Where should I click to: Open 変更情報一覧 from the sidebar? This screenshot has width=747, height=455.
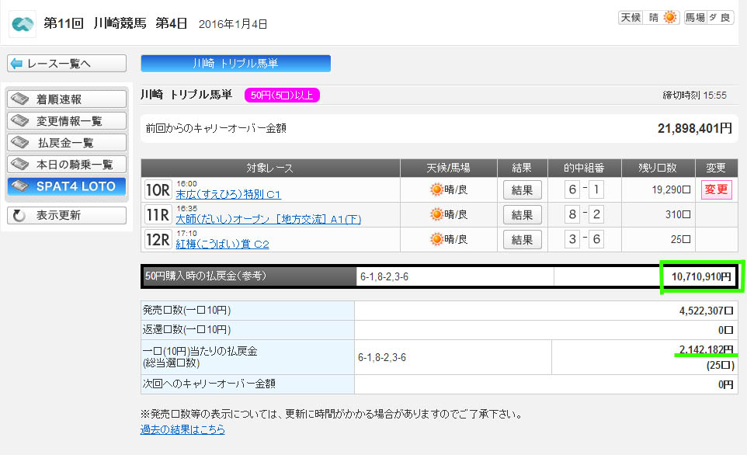click(66, 121)
